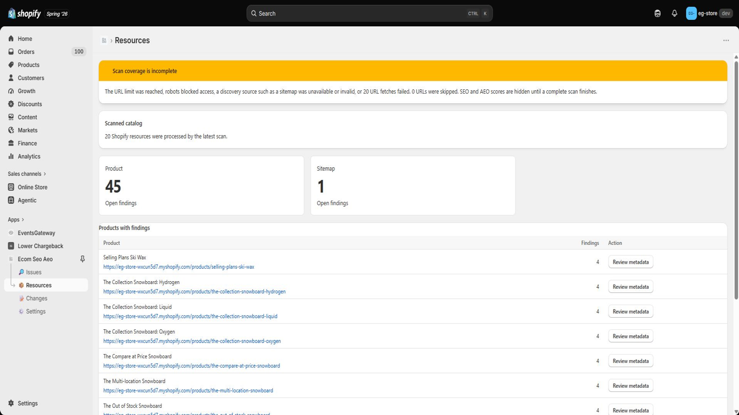739x415 pixels.
Task: Click the Ecom Seo Aeo app icon
Action: (x=11, y=259)
